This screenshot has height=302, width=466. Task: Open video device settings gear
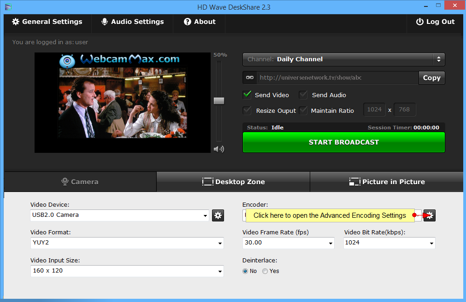click(x=218, y=215)
